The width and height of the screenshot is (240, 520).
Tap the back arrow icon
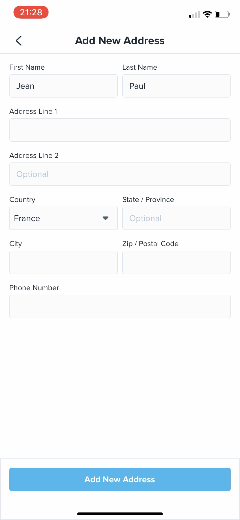coord(19,41)
